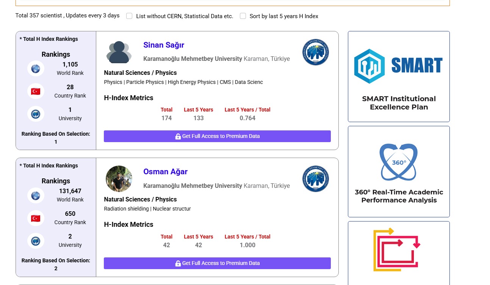Click university logo in Osman Ağar's card
Screen dimensions: 490x285
point(315,179)
